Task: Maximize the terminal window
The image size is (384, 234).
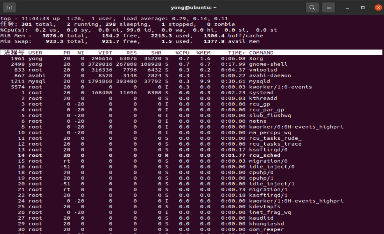Action: click(363, 7)
